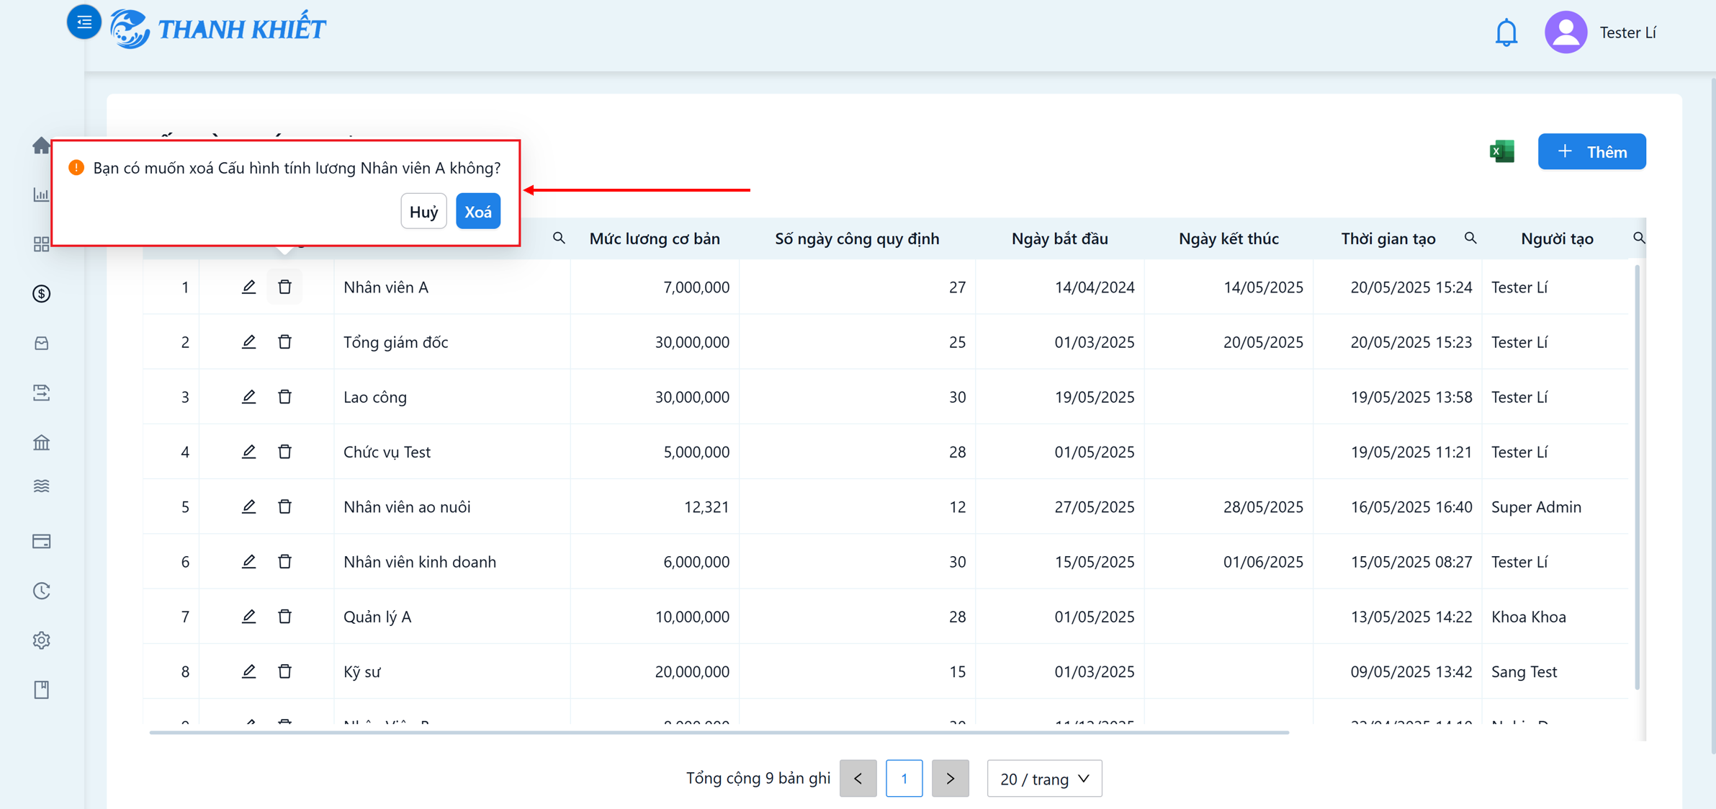Search icon left of Mức lương cơ bản
The height and width of the screenshot is (809, 1716).
click(559, 238)
